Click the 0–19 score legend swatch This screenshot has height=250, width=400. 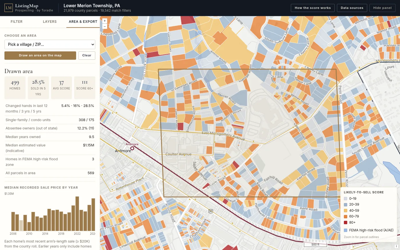coord(345,199)
